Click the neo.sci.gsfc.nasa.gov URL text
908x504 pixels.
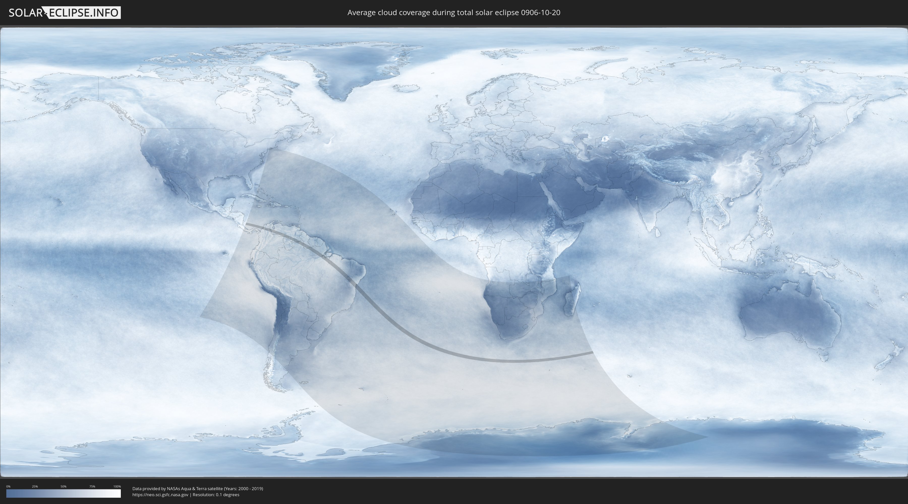(x=160, y=494)
